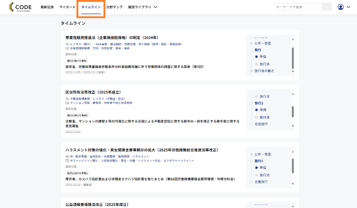This screenshot has height=208, width=357.
Task: Click people icon beside 不動産管理業務 tag
Action: click(67, 99)
